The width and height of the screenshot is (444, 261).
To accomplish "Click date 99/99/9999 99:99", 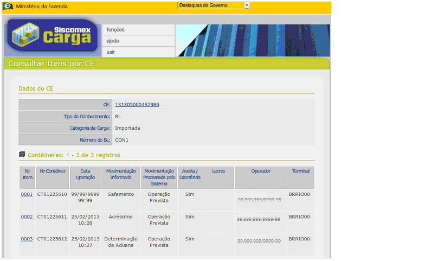I will click(85, 198).
